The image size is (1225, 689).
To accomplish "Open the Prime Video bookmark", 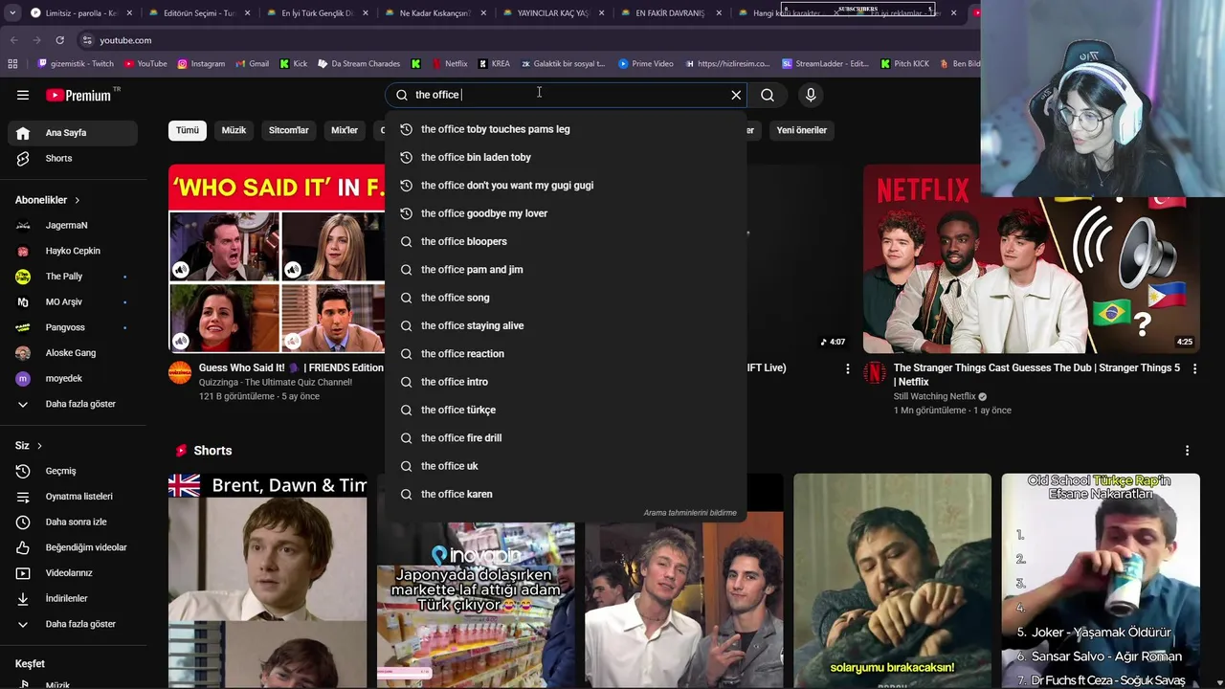I will click(x=645, y=64).
